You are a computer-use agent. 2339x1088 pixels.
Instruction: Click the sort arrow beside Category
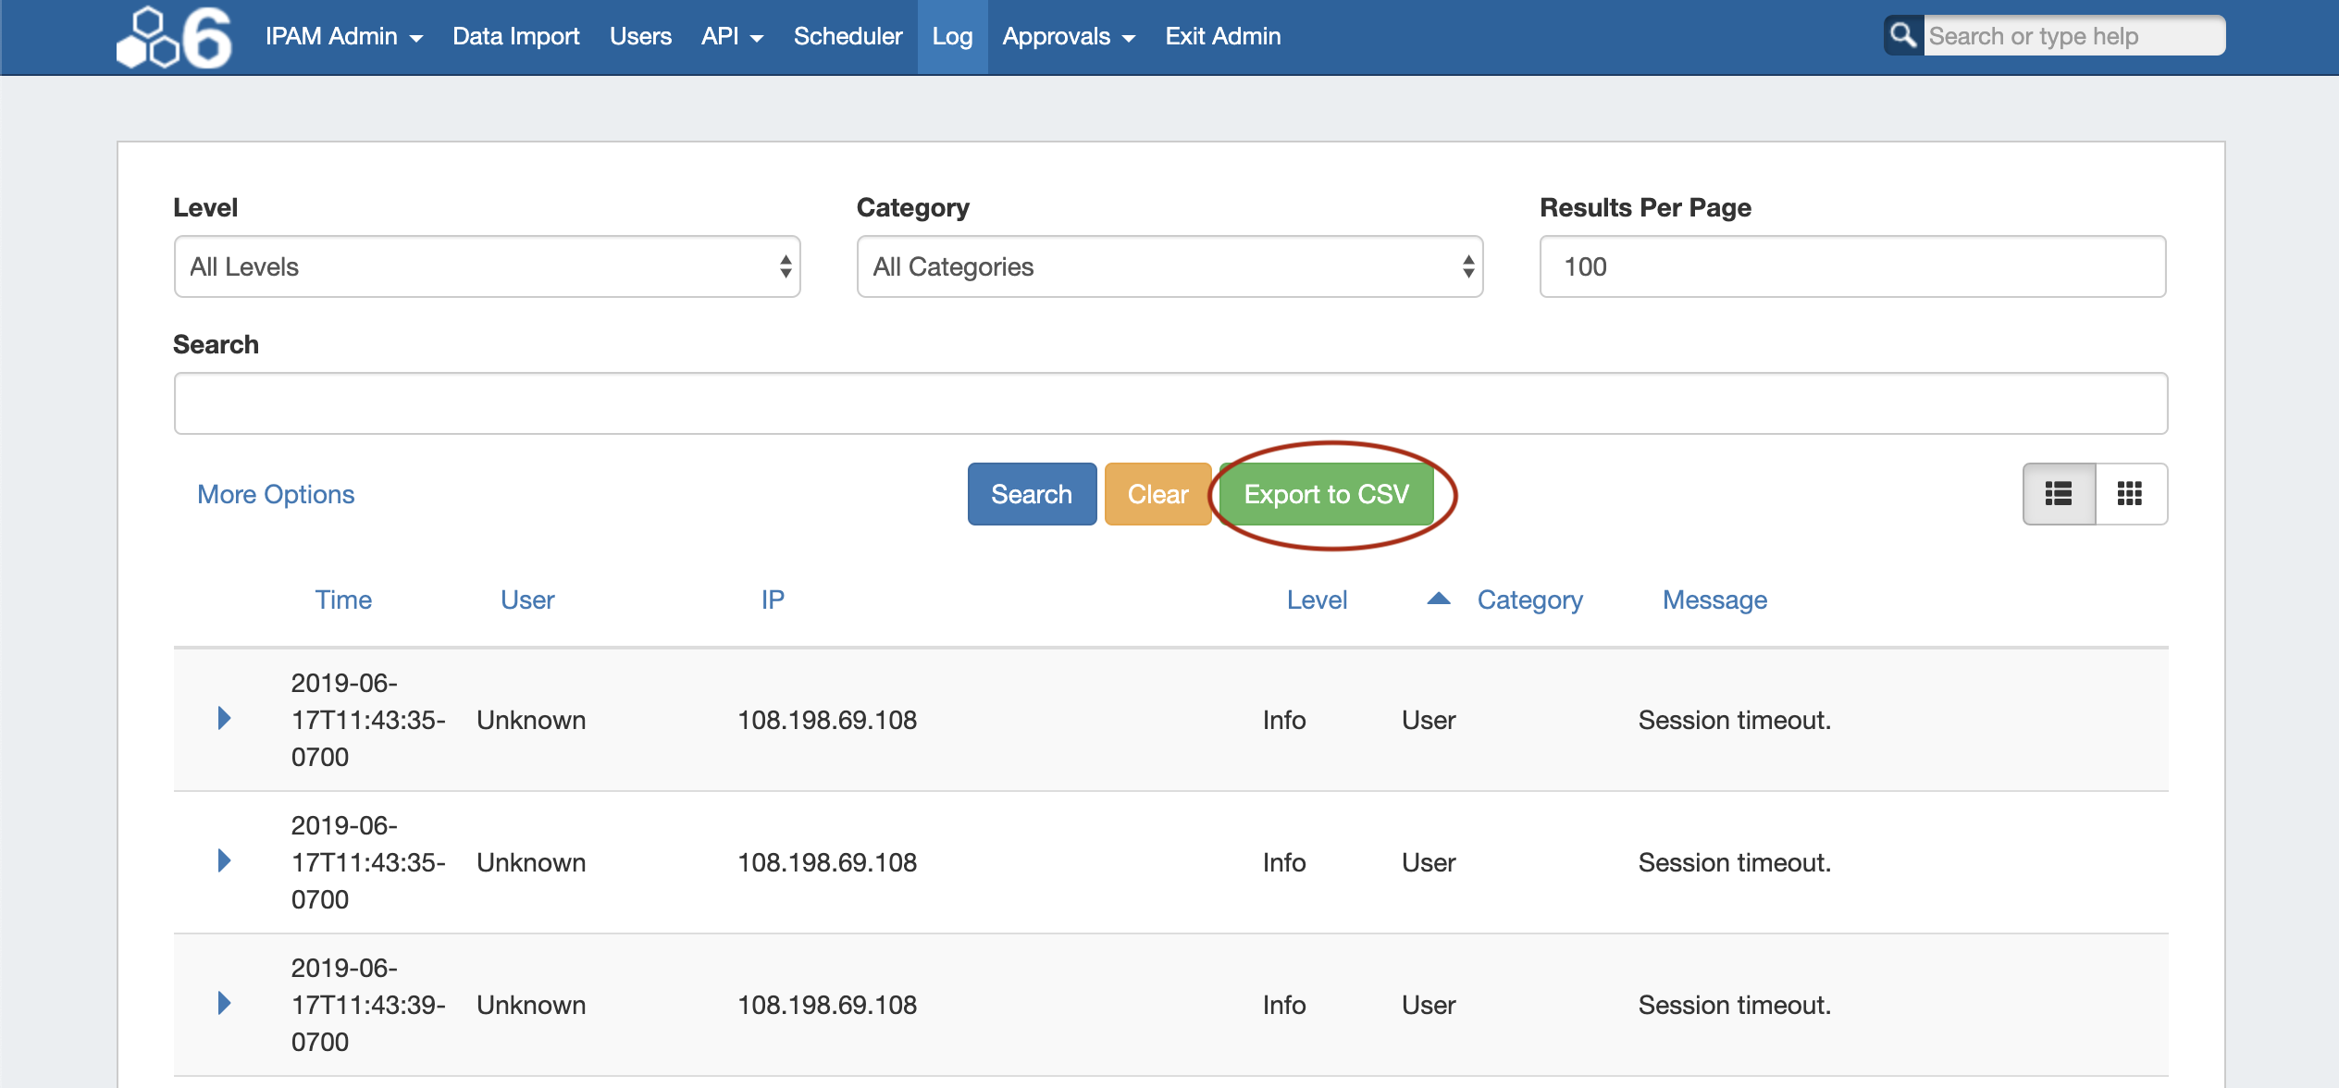click(1439, 600)
